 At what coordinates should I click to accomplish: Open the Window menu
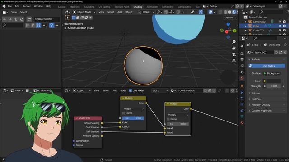[x=38, y=6]
